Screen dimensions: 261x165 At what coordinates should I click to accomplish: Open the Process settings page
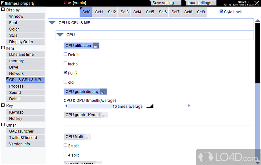(25, 86)
